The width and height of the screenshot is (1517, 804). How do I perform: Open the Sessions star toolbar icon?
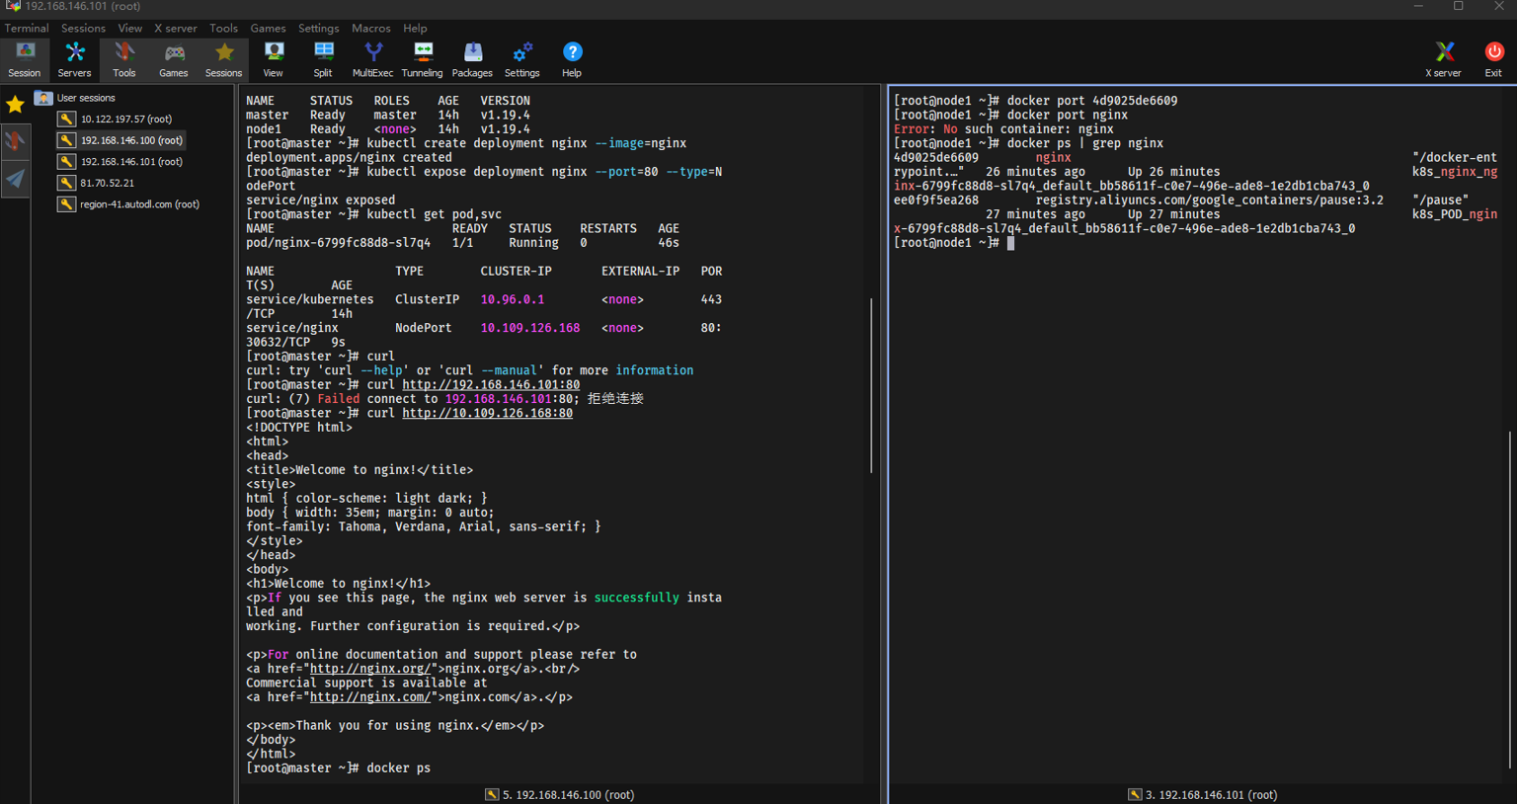[223, 59]
